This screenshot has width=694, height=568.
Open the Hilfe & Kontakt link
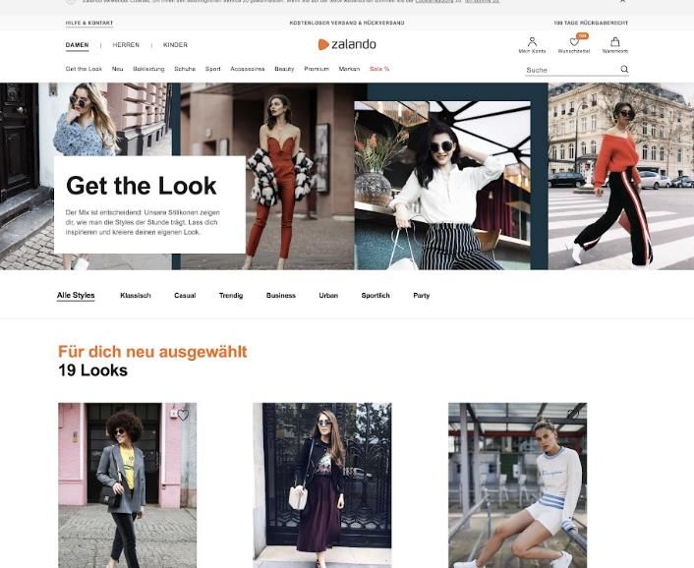tap(89, 23)
